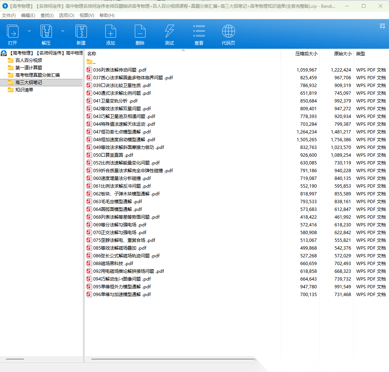Open the 选项(O) menu
Viewport: 389px width, 372px height.
66,15
